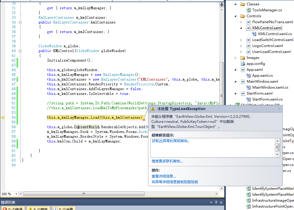
Task: Click the 错误列表 panel title
Action: [8, 203]
